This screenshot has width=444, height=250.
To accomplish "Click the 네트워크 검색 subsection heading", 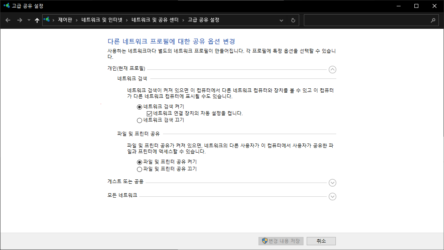I will [132, 78].
